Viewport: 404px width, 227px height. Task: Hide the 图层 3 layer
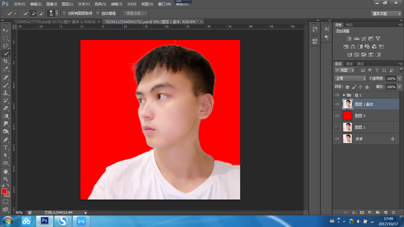click(337, 116)
